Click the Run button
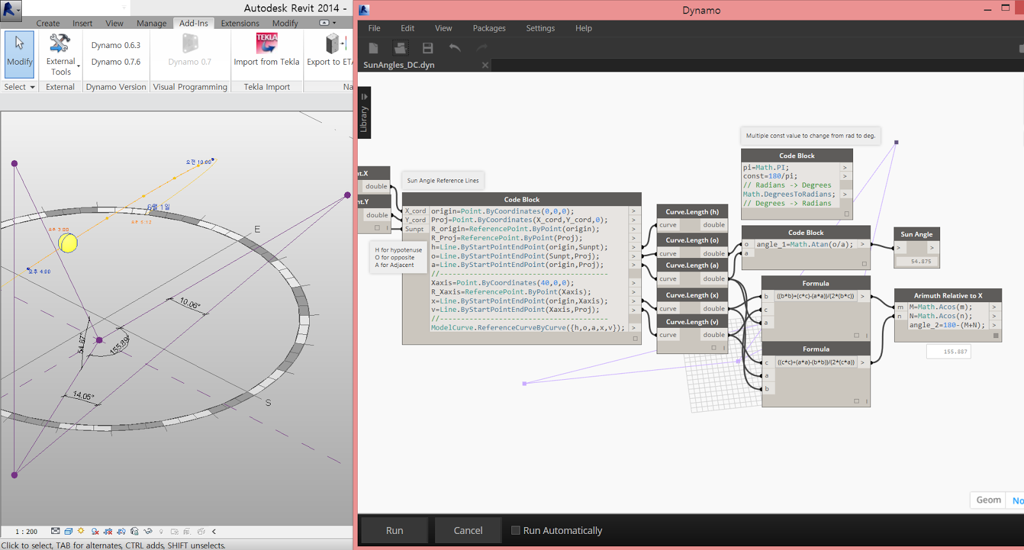 tap(394, 530)
